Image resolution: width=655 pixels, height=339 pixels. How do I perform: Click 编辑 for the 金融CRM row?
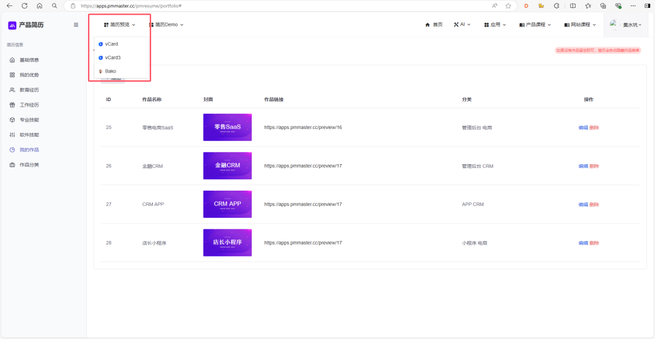(583, 166)
